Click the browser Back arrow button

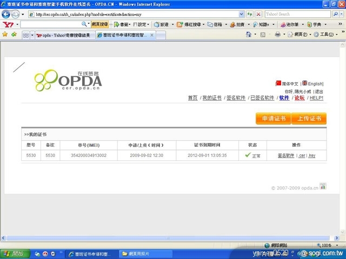click(x=6, y=14)
